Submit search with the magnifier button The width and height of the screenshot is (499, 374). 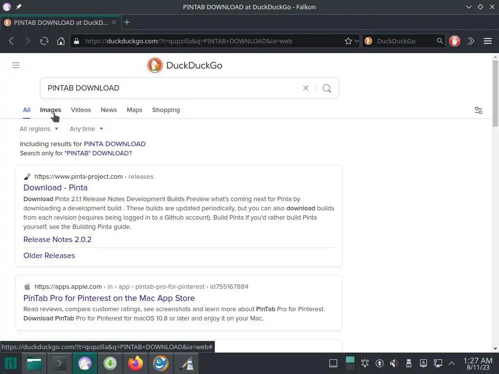coord(327,88)
